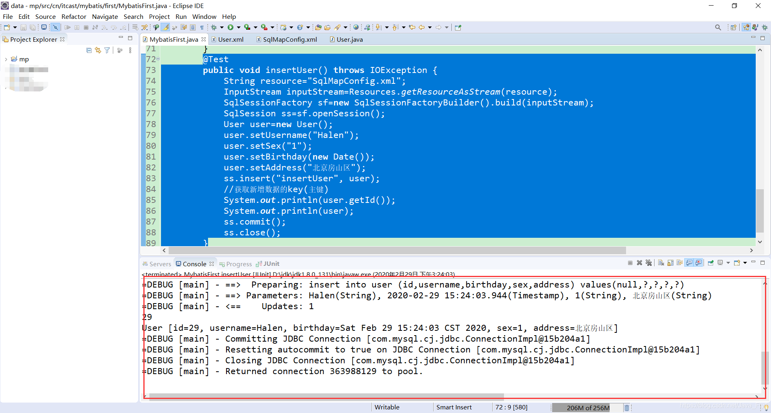The image size is (771, 413).
Task: Switch to the Debug perspective icon
Action: (764, 27)
